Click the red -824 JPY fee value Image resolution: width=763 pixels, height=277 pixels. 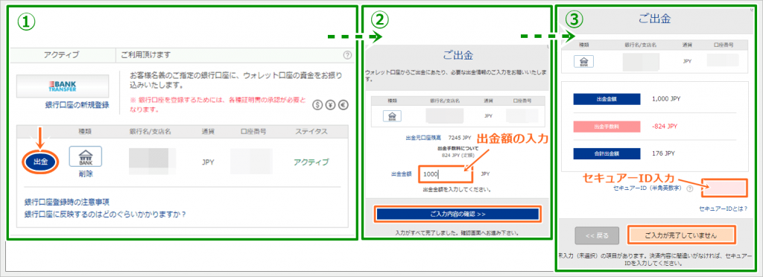[x=664, y=127]
